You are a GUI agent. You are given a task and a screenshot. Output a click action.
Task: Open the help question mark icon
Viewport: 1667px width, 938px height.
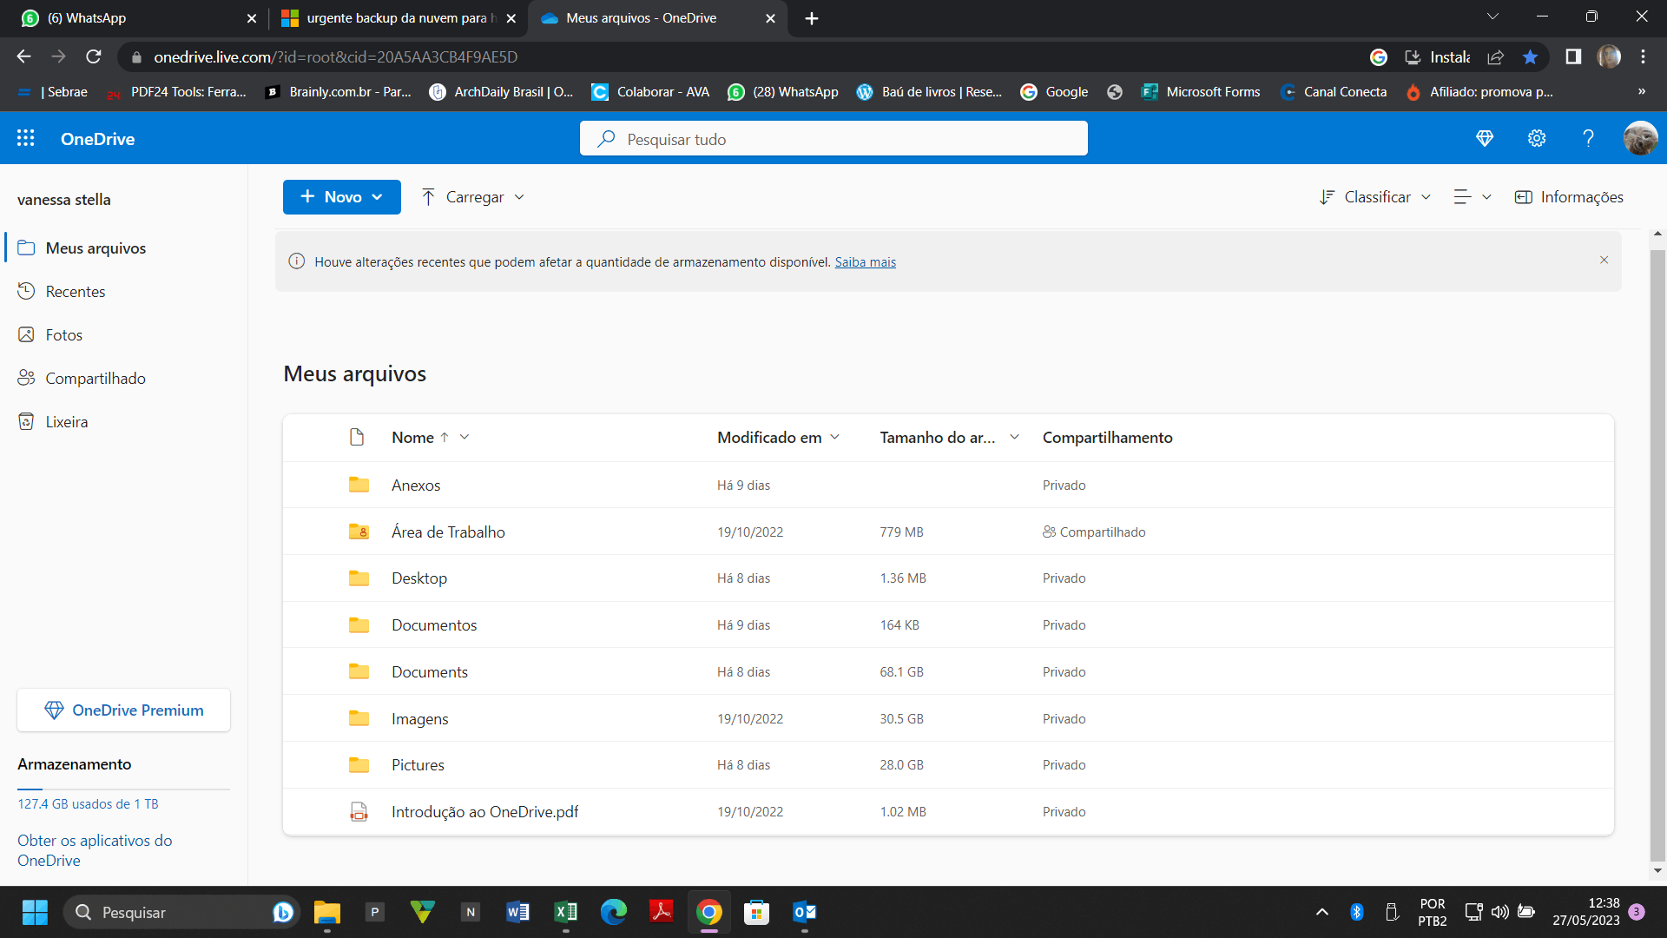point(1588,138)
